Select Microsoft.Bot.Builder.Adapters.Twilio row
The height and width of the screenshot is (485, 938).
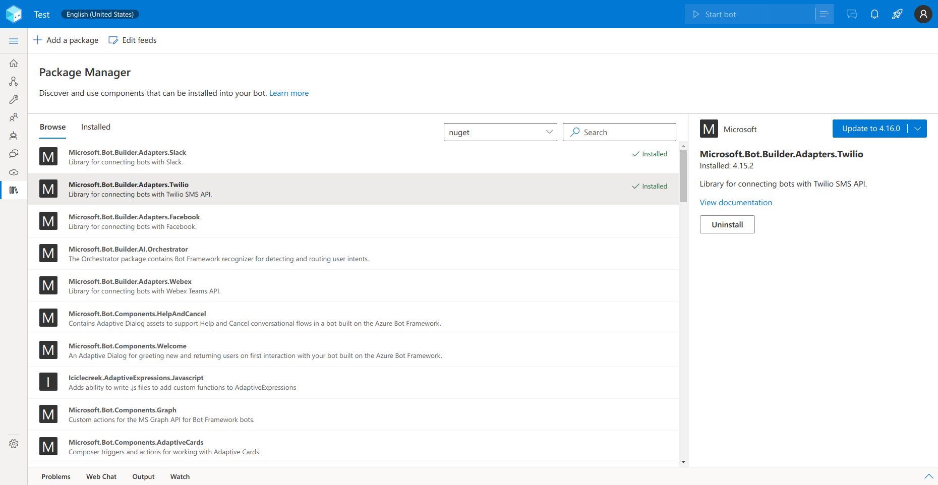pos(353,190)
